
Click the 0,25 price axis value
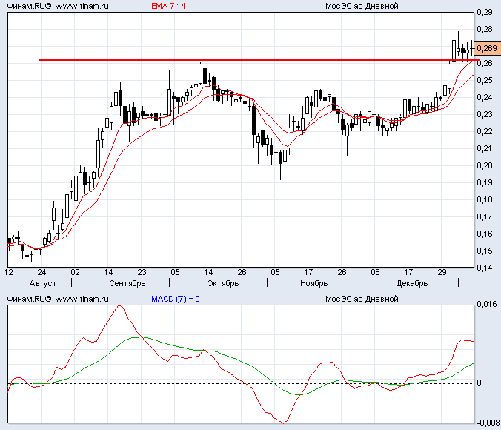[485, 80]
